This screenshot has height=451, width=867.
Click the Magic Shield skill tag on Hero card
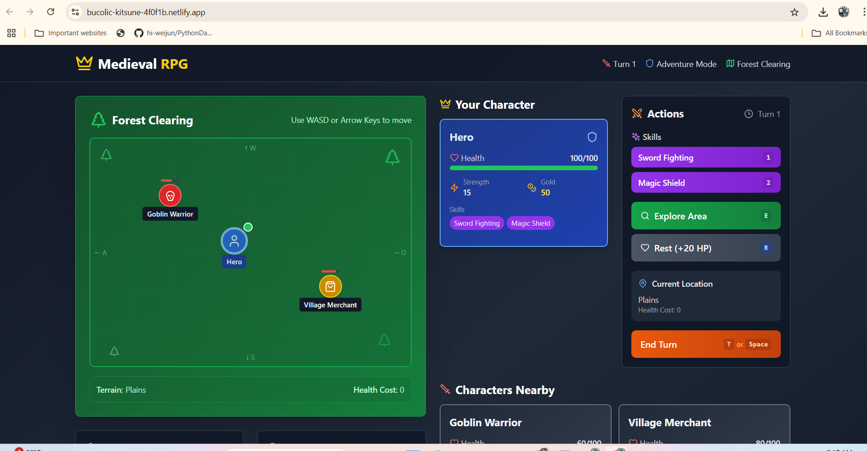pos(530,223)
